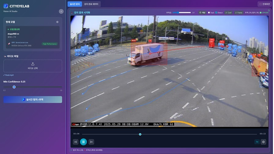Uncheck the Detect checkbox
The width and height of the screenshot is (274, 154).
coord(216,13)
